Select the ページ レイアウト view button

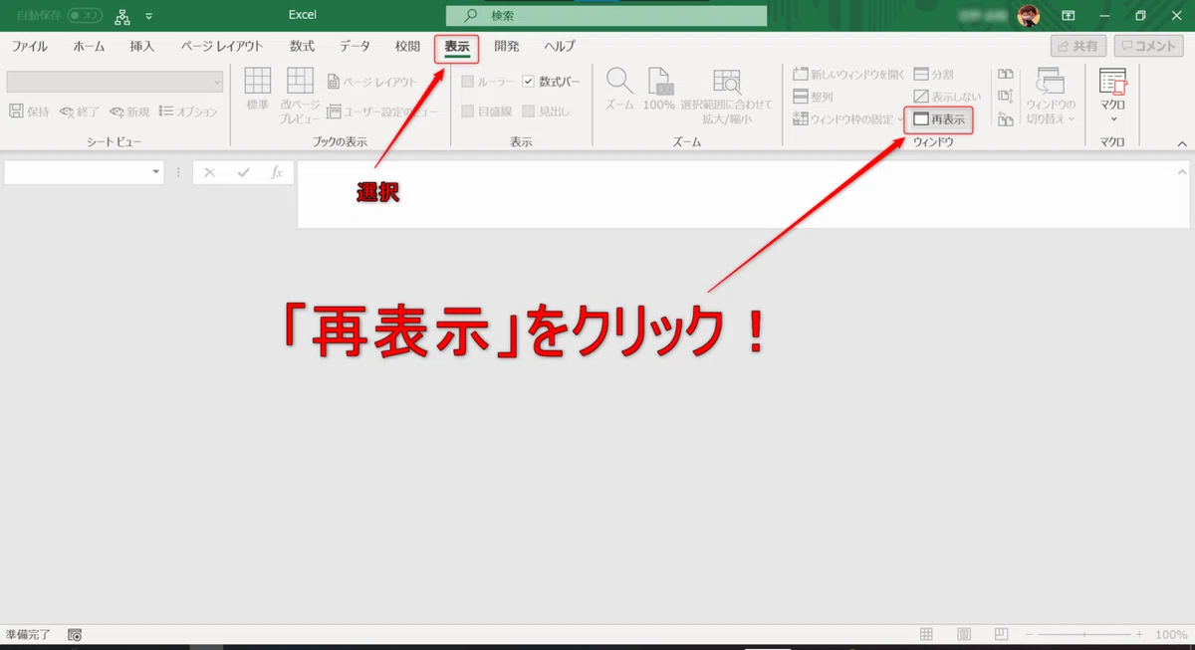tap(372, 82)
